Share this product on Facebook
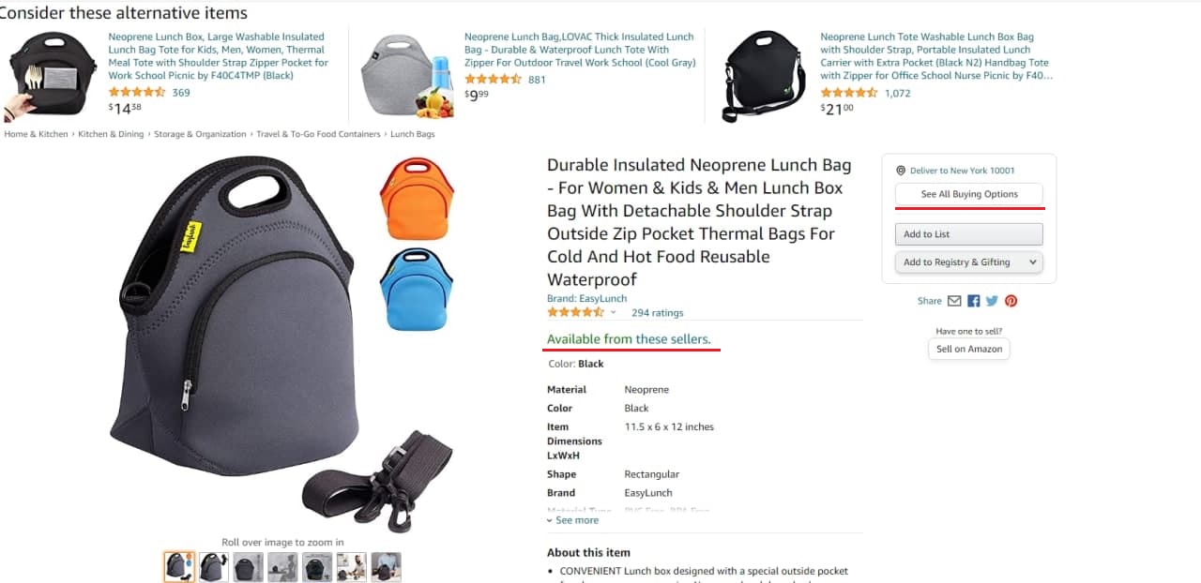This screenshot has height=583, width=1201. click(974, 301)
